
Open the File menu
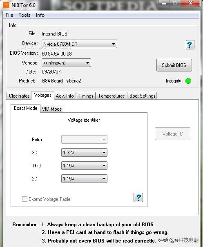click(x=9, y=15)
